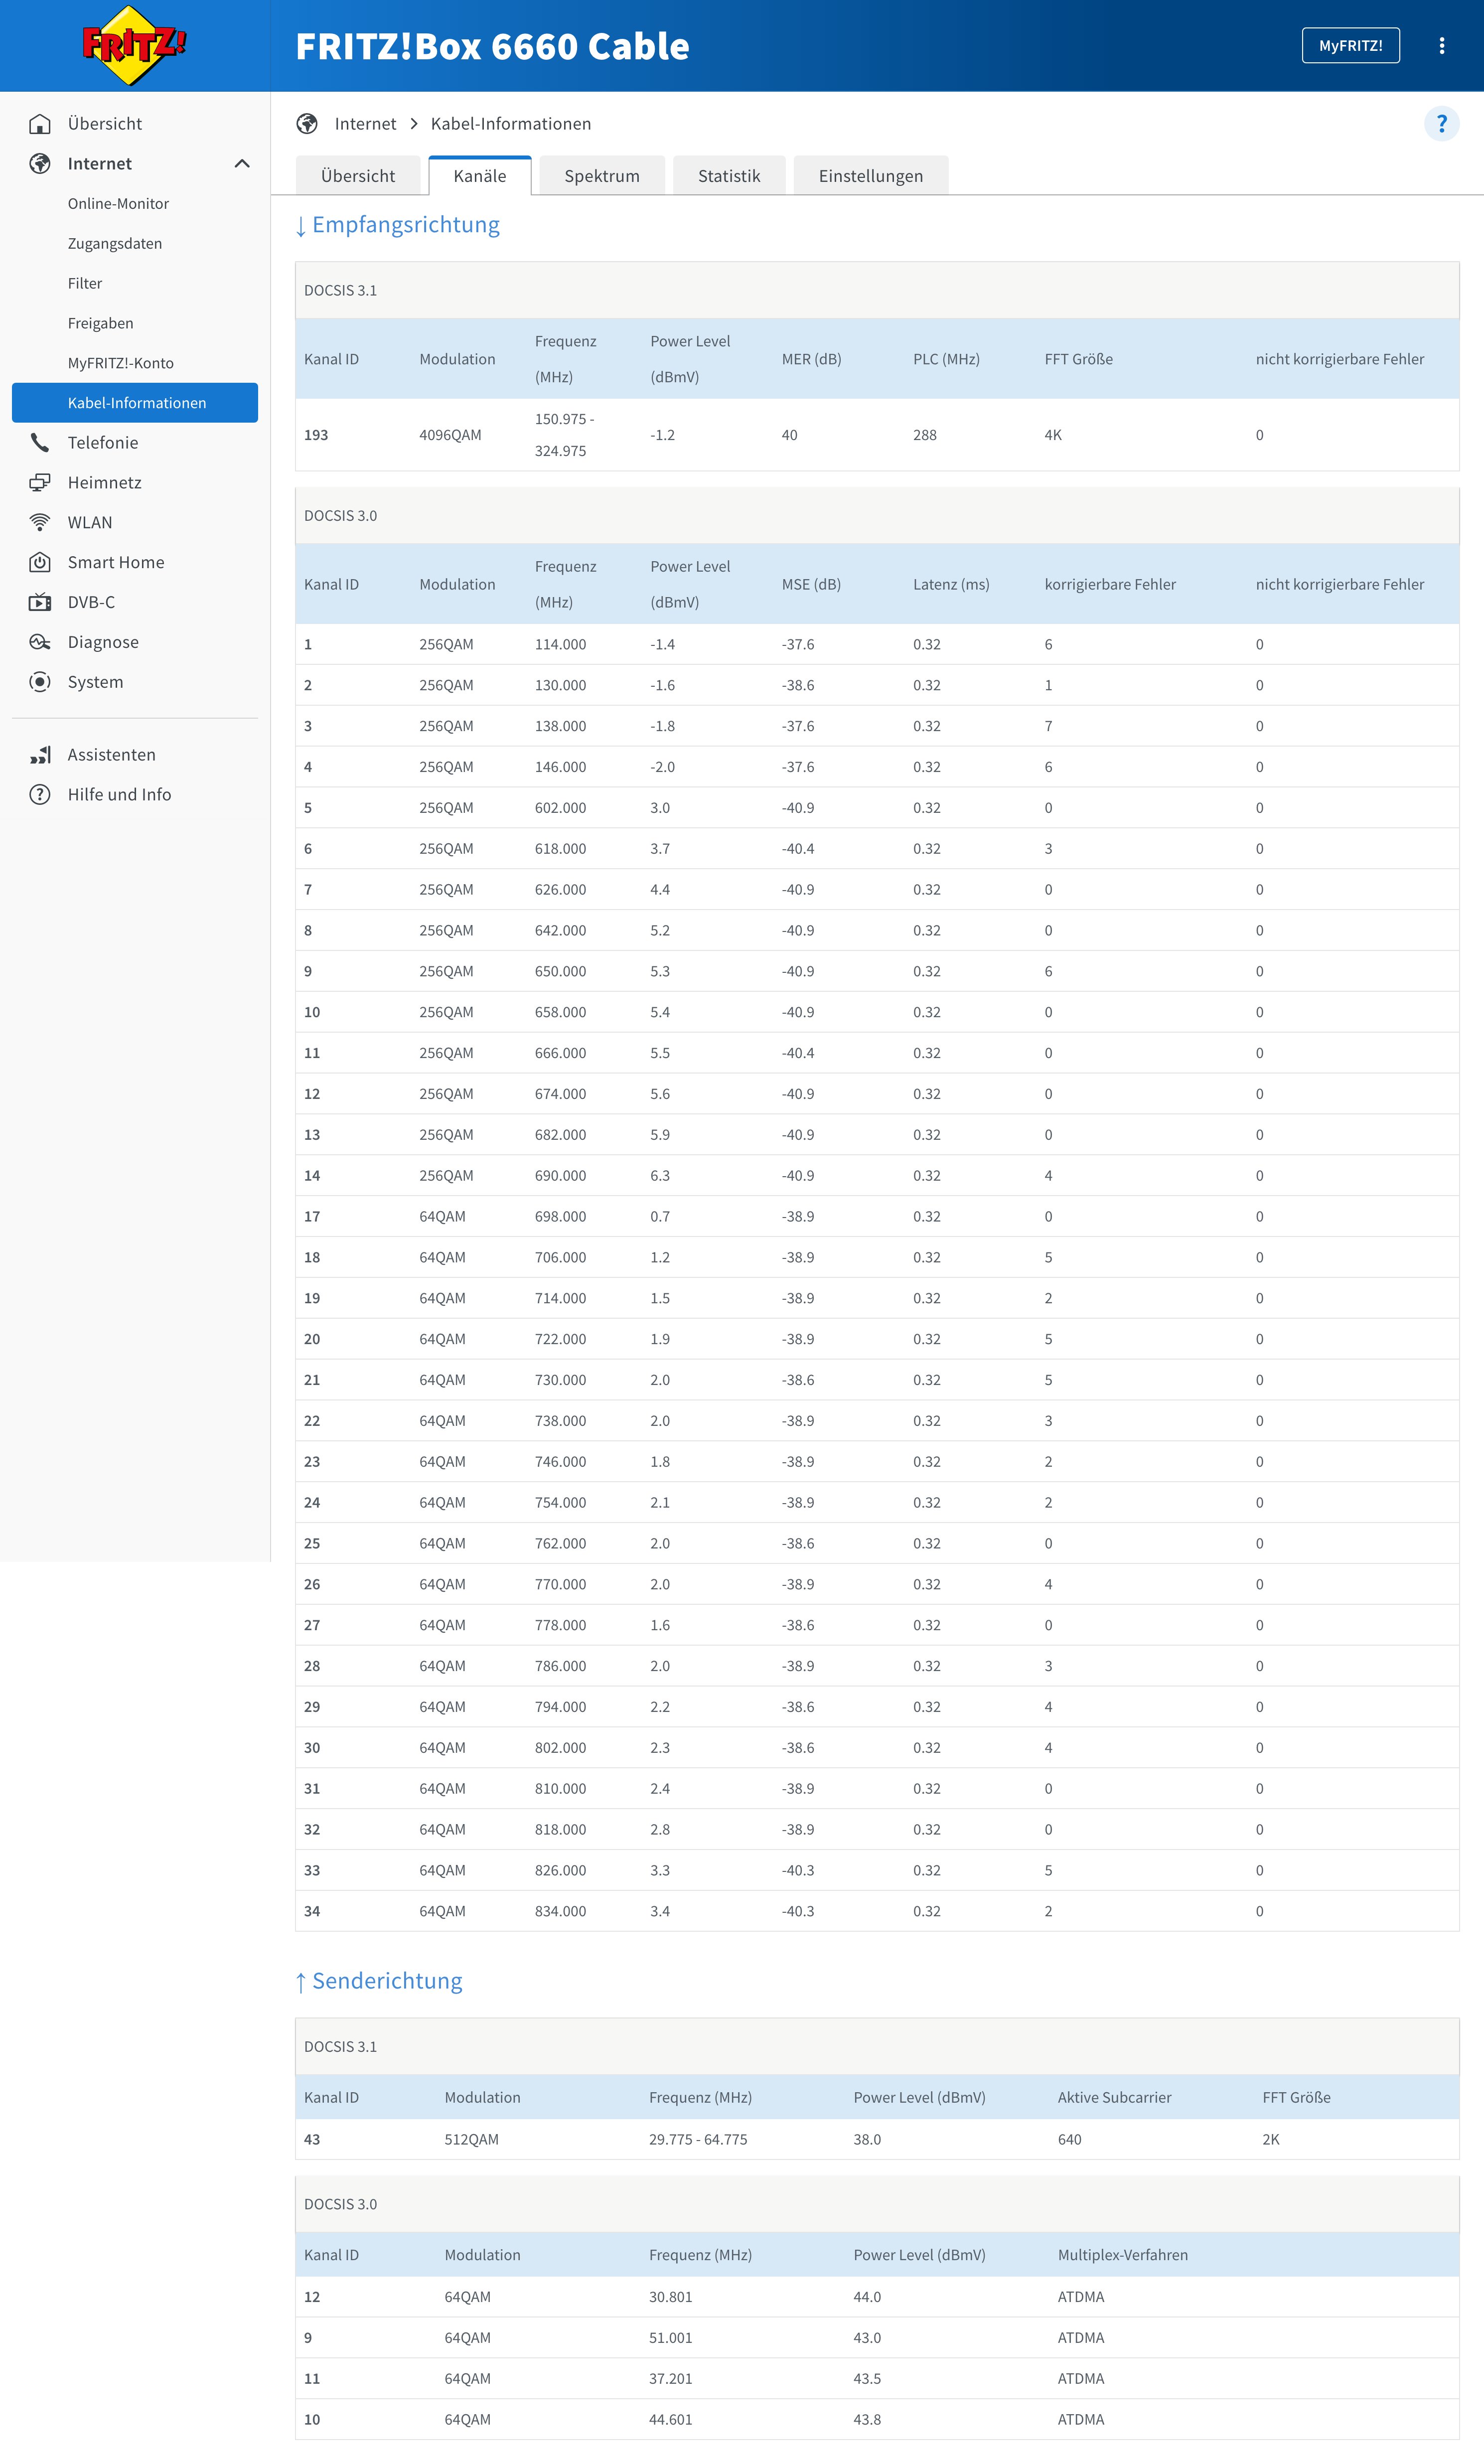1484x2464 pixels.
Task: Expand the Heimnetz menu section
Action: click(105, 483)
